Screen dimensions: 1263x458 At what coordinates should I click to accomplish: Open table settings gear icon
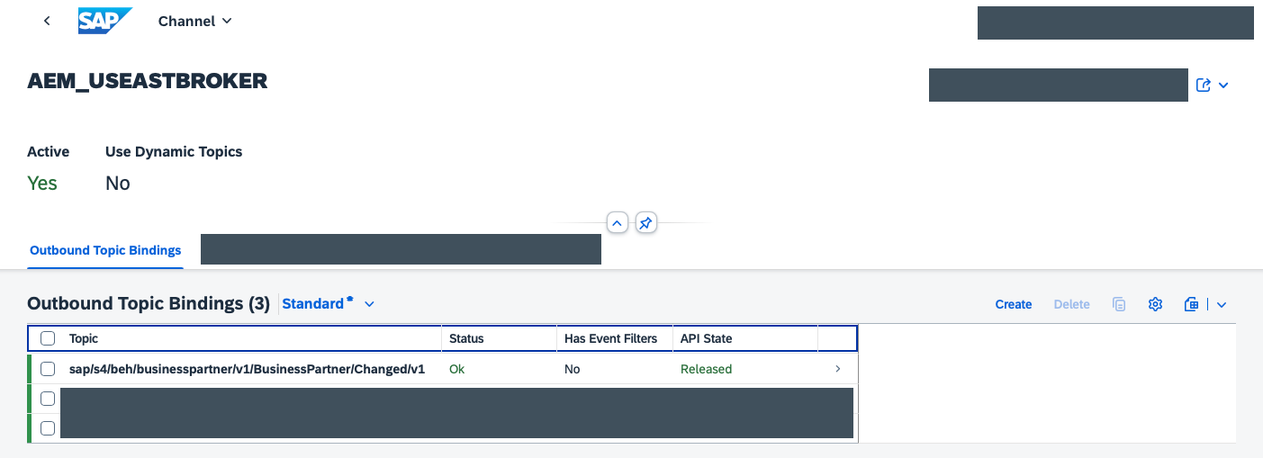[1156, 304]
